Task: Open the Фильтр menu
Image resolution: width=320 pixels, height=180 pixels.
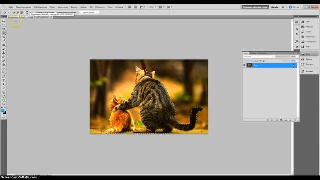Action: pos(74,7)
